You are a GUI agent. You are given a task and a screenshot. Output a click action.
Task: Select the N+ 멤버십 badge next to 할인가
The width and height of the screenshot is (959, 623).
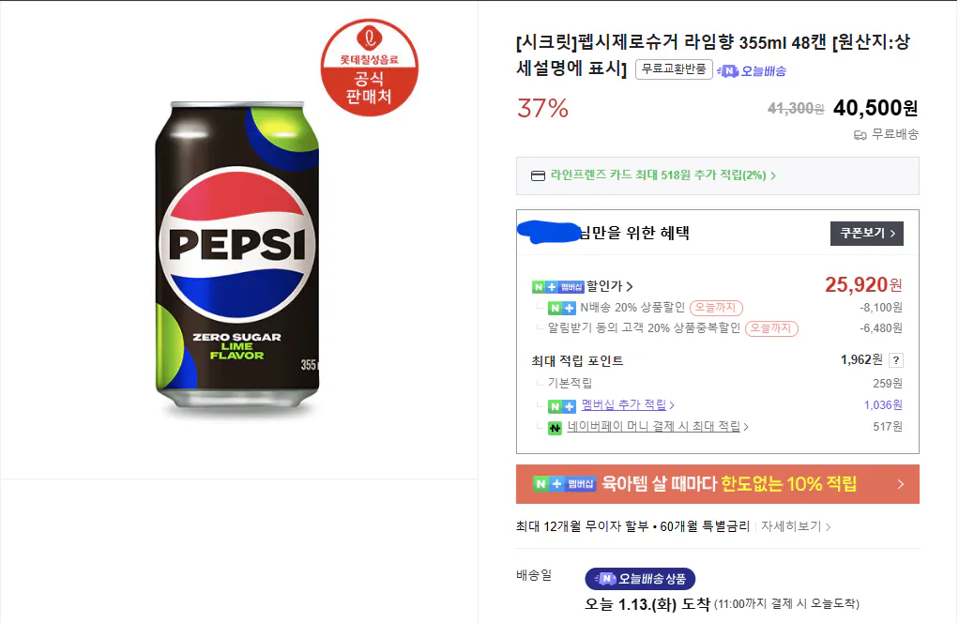(557, 286)
